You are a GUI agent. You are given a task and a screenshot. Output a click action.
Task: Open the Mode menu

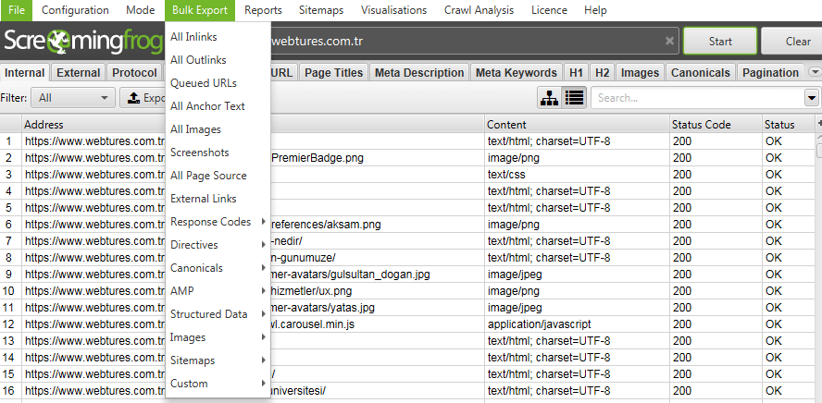pyautogui.click(x=141, y=10)
